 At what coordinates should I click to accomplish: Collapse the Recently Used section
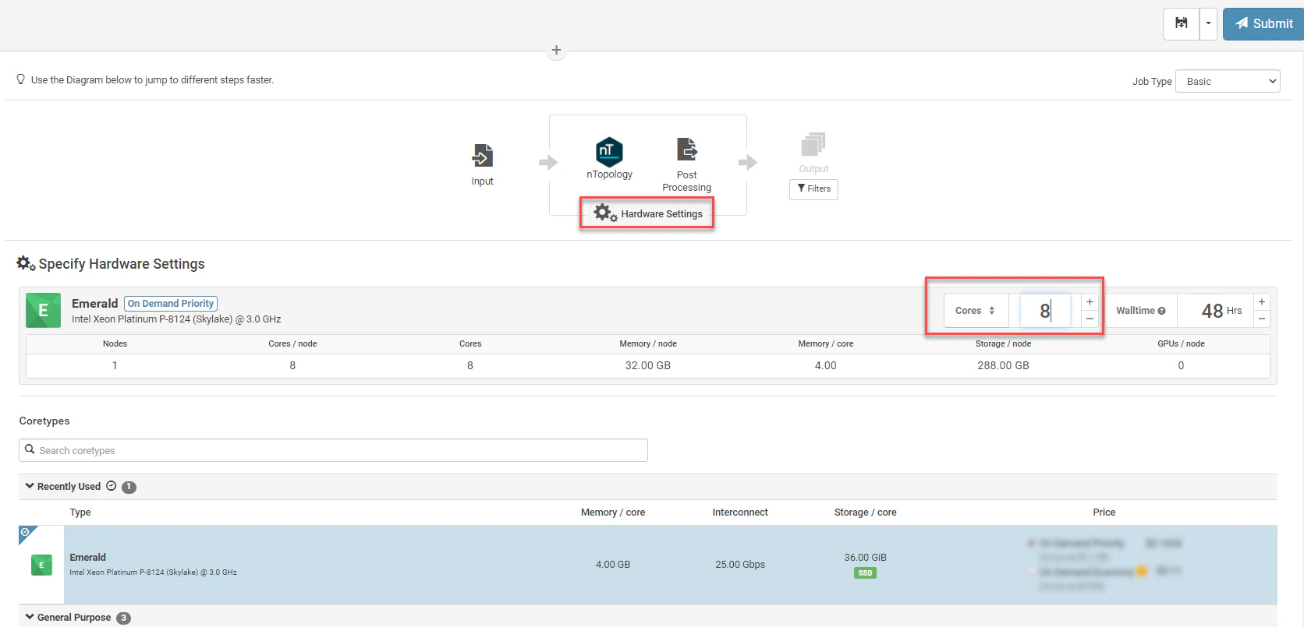(x=30, y=486)
